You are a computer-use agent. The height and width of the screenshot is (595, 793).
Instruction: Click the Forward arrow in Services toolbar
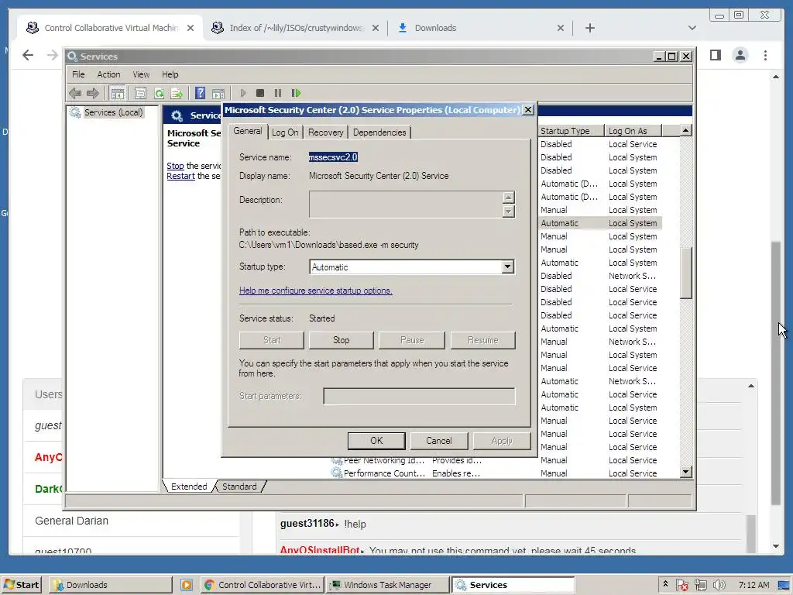coord(93,93)
